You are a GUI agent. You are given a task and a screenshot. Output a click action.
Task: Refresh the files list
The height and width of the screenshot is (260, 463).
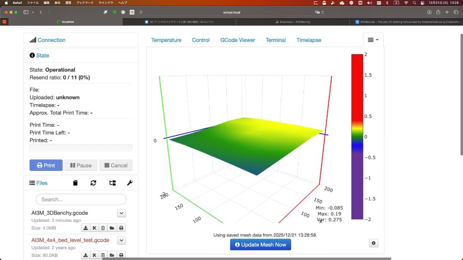pos(93,183)
